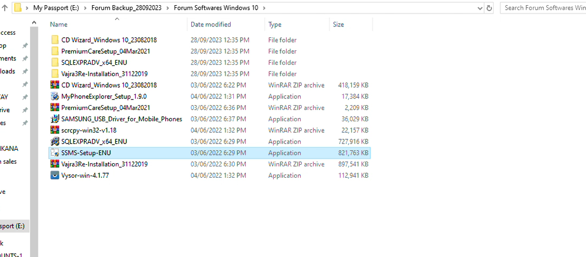The height and width of the screenshot is (257, 586).
Task: Select the CD Wizard WinRAR ZIP archive icon
Action: (55, 85)
